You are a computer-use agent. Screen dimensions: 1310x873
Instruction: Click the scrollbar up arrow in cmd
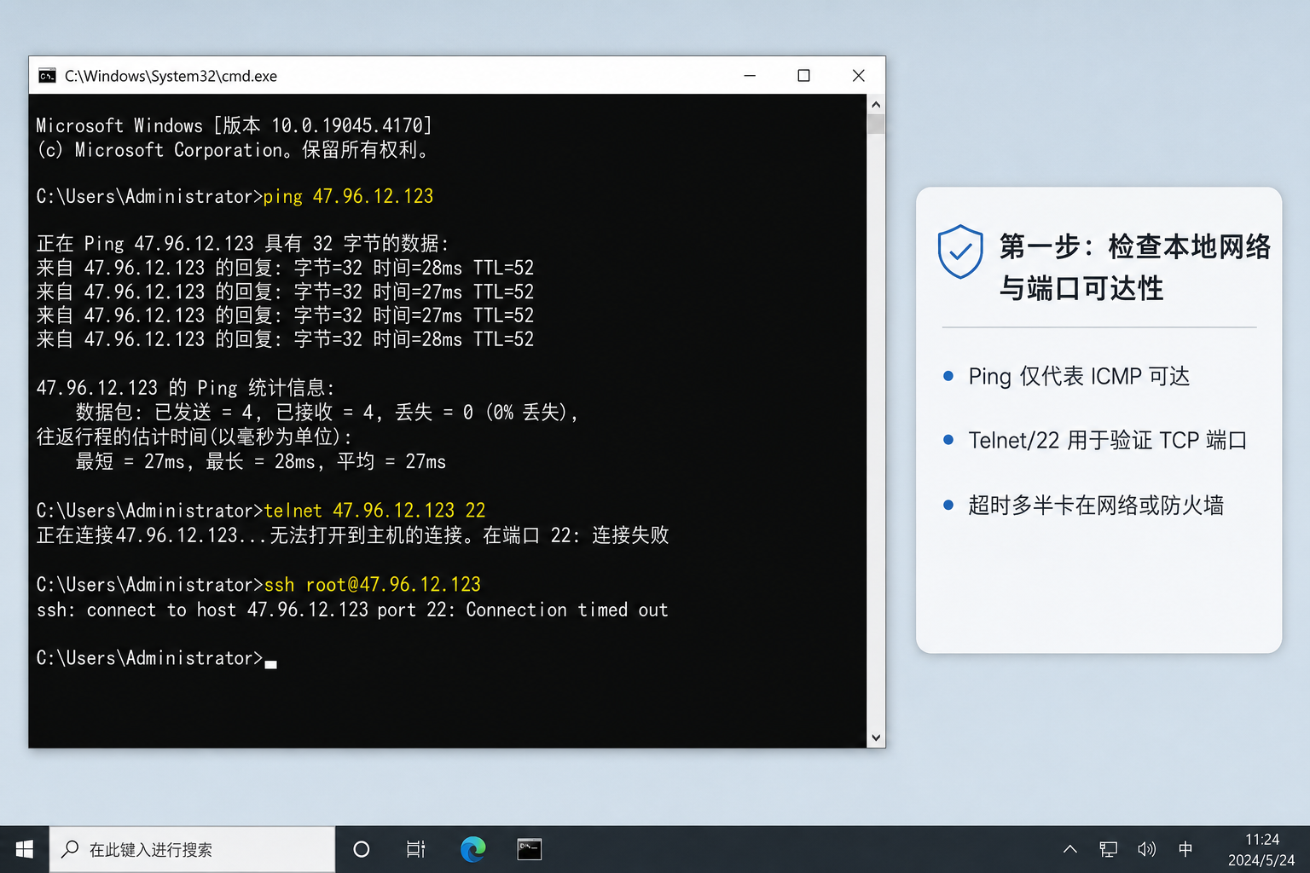pyautogui.click(x=876, y=104)
